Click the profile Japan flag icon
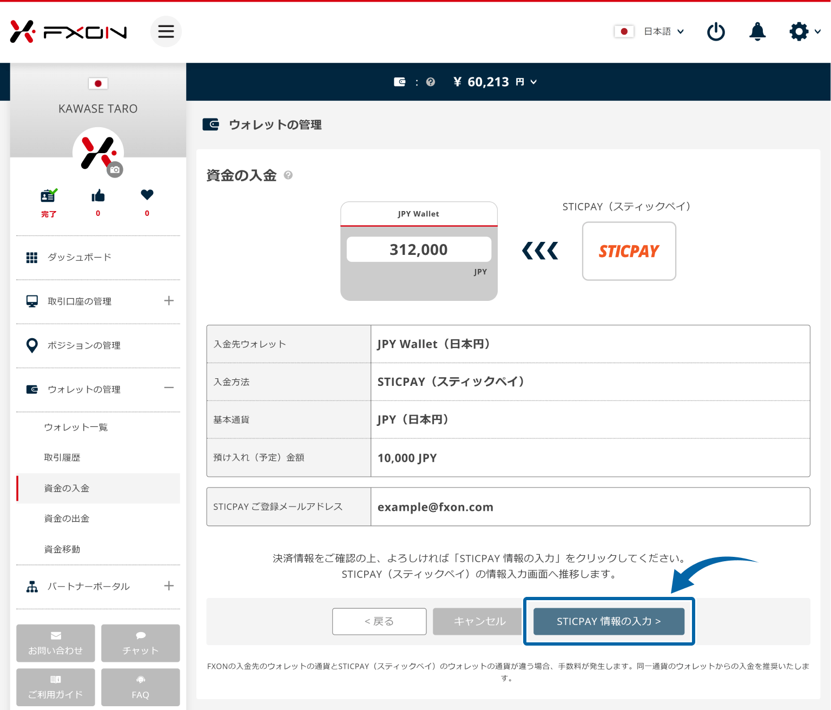The width and height of the screenshot is (831, 710). pos(98,83)
